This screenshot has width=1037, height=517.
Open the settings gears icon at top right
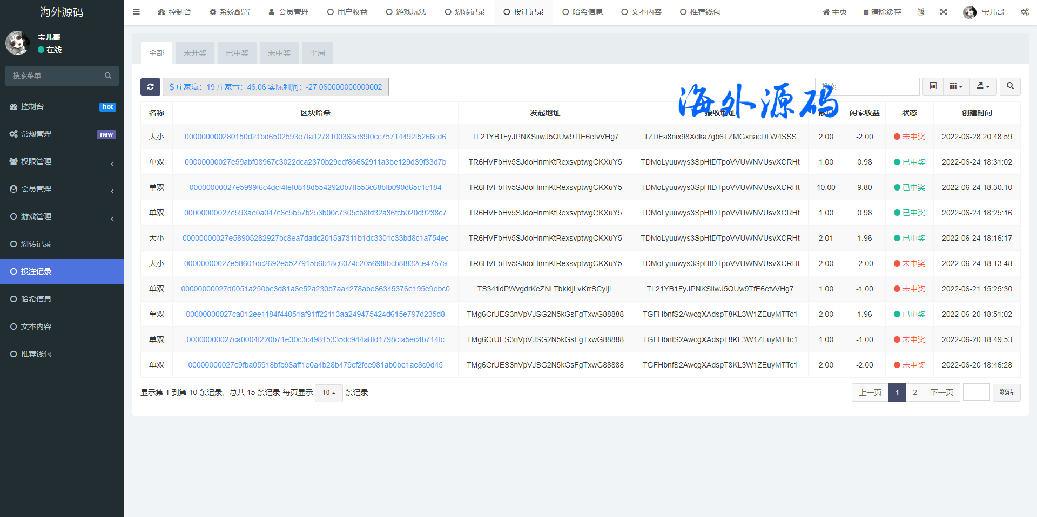pyautogui.click(x=1025, y=12)
